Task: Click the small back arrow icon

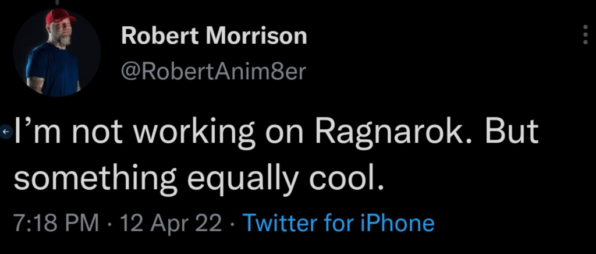Action: click(x=5, y=132)
